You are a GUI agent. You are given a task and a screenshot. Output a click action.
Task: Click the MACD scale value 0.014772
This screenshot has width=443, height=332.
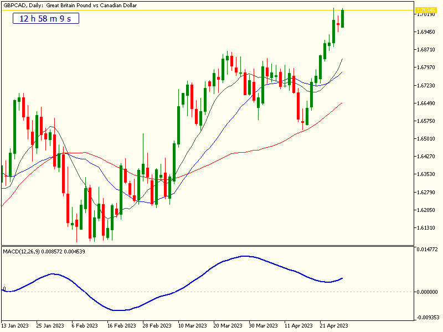426,250
